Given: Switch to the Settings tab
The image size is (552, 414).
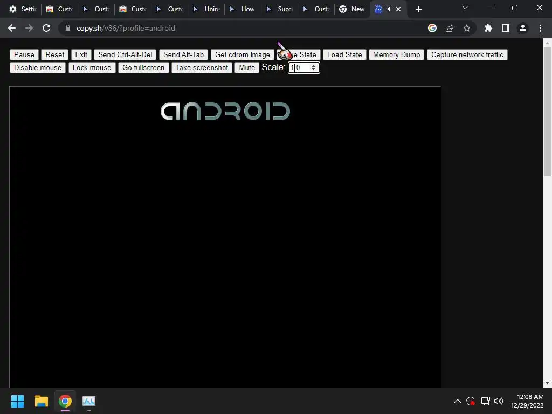Looking at the screenshot, I should pos(23,9).
